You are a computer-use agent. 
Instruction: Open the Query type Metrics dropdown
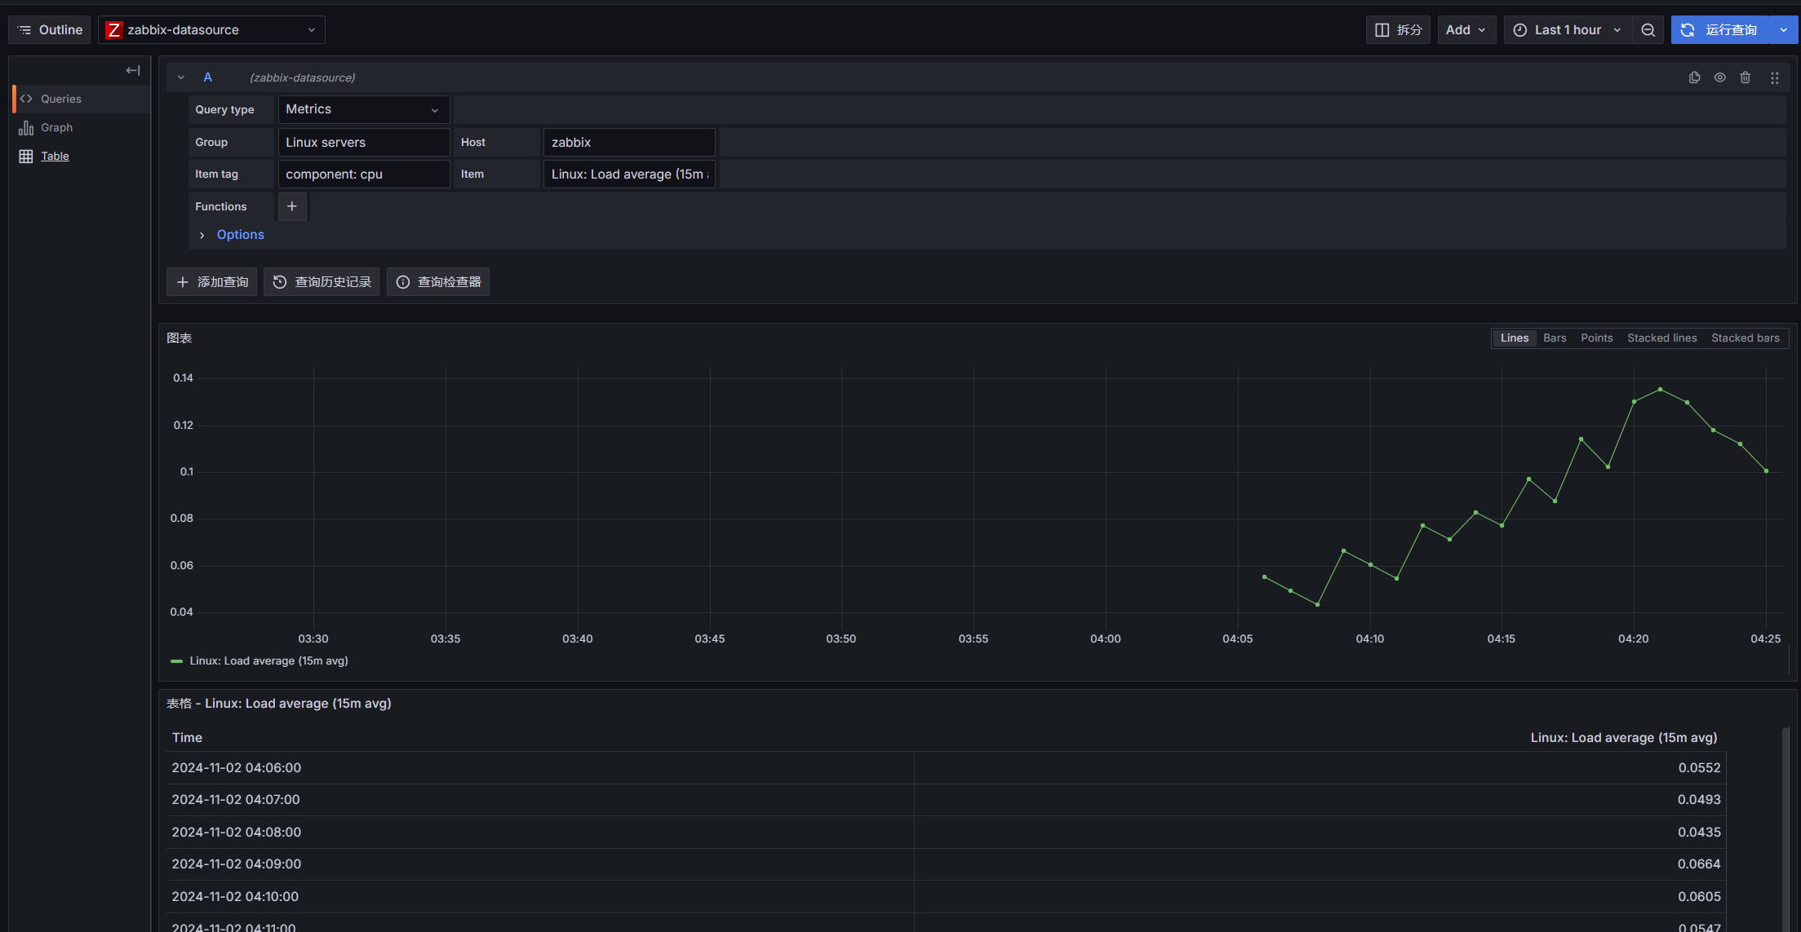[363, 109]
